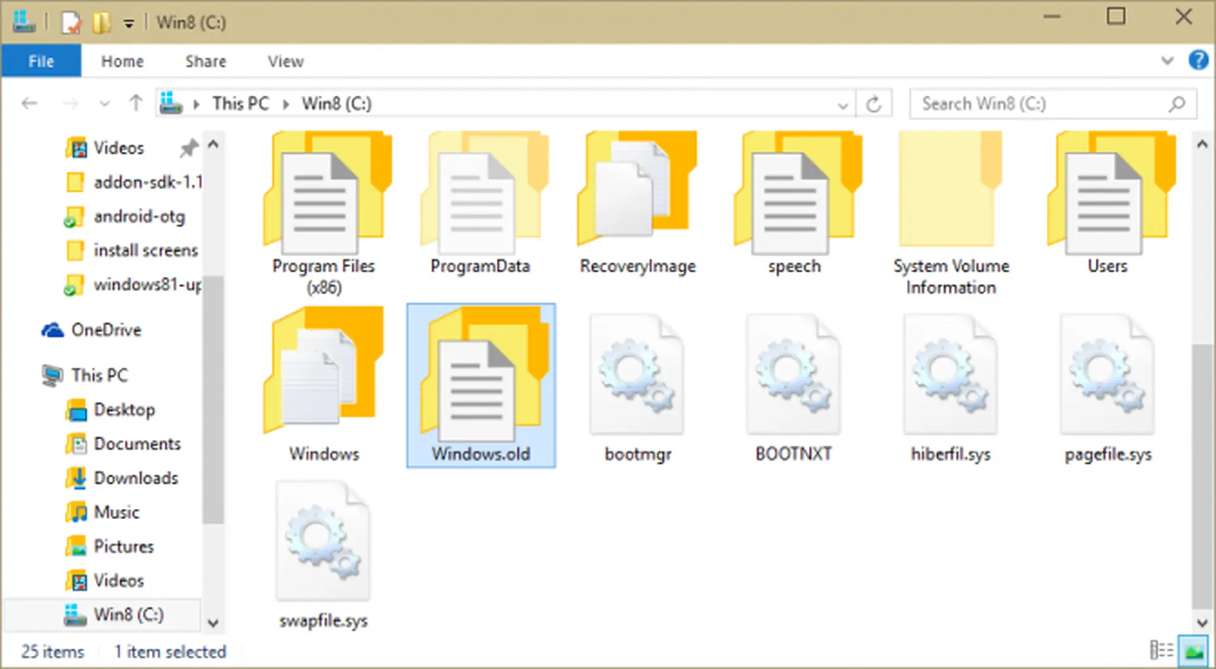This screenshot has height=669, width=1216.
Task: Open the Quick Access Toolbar customization dropdown
Action: (x=129, y=23)
